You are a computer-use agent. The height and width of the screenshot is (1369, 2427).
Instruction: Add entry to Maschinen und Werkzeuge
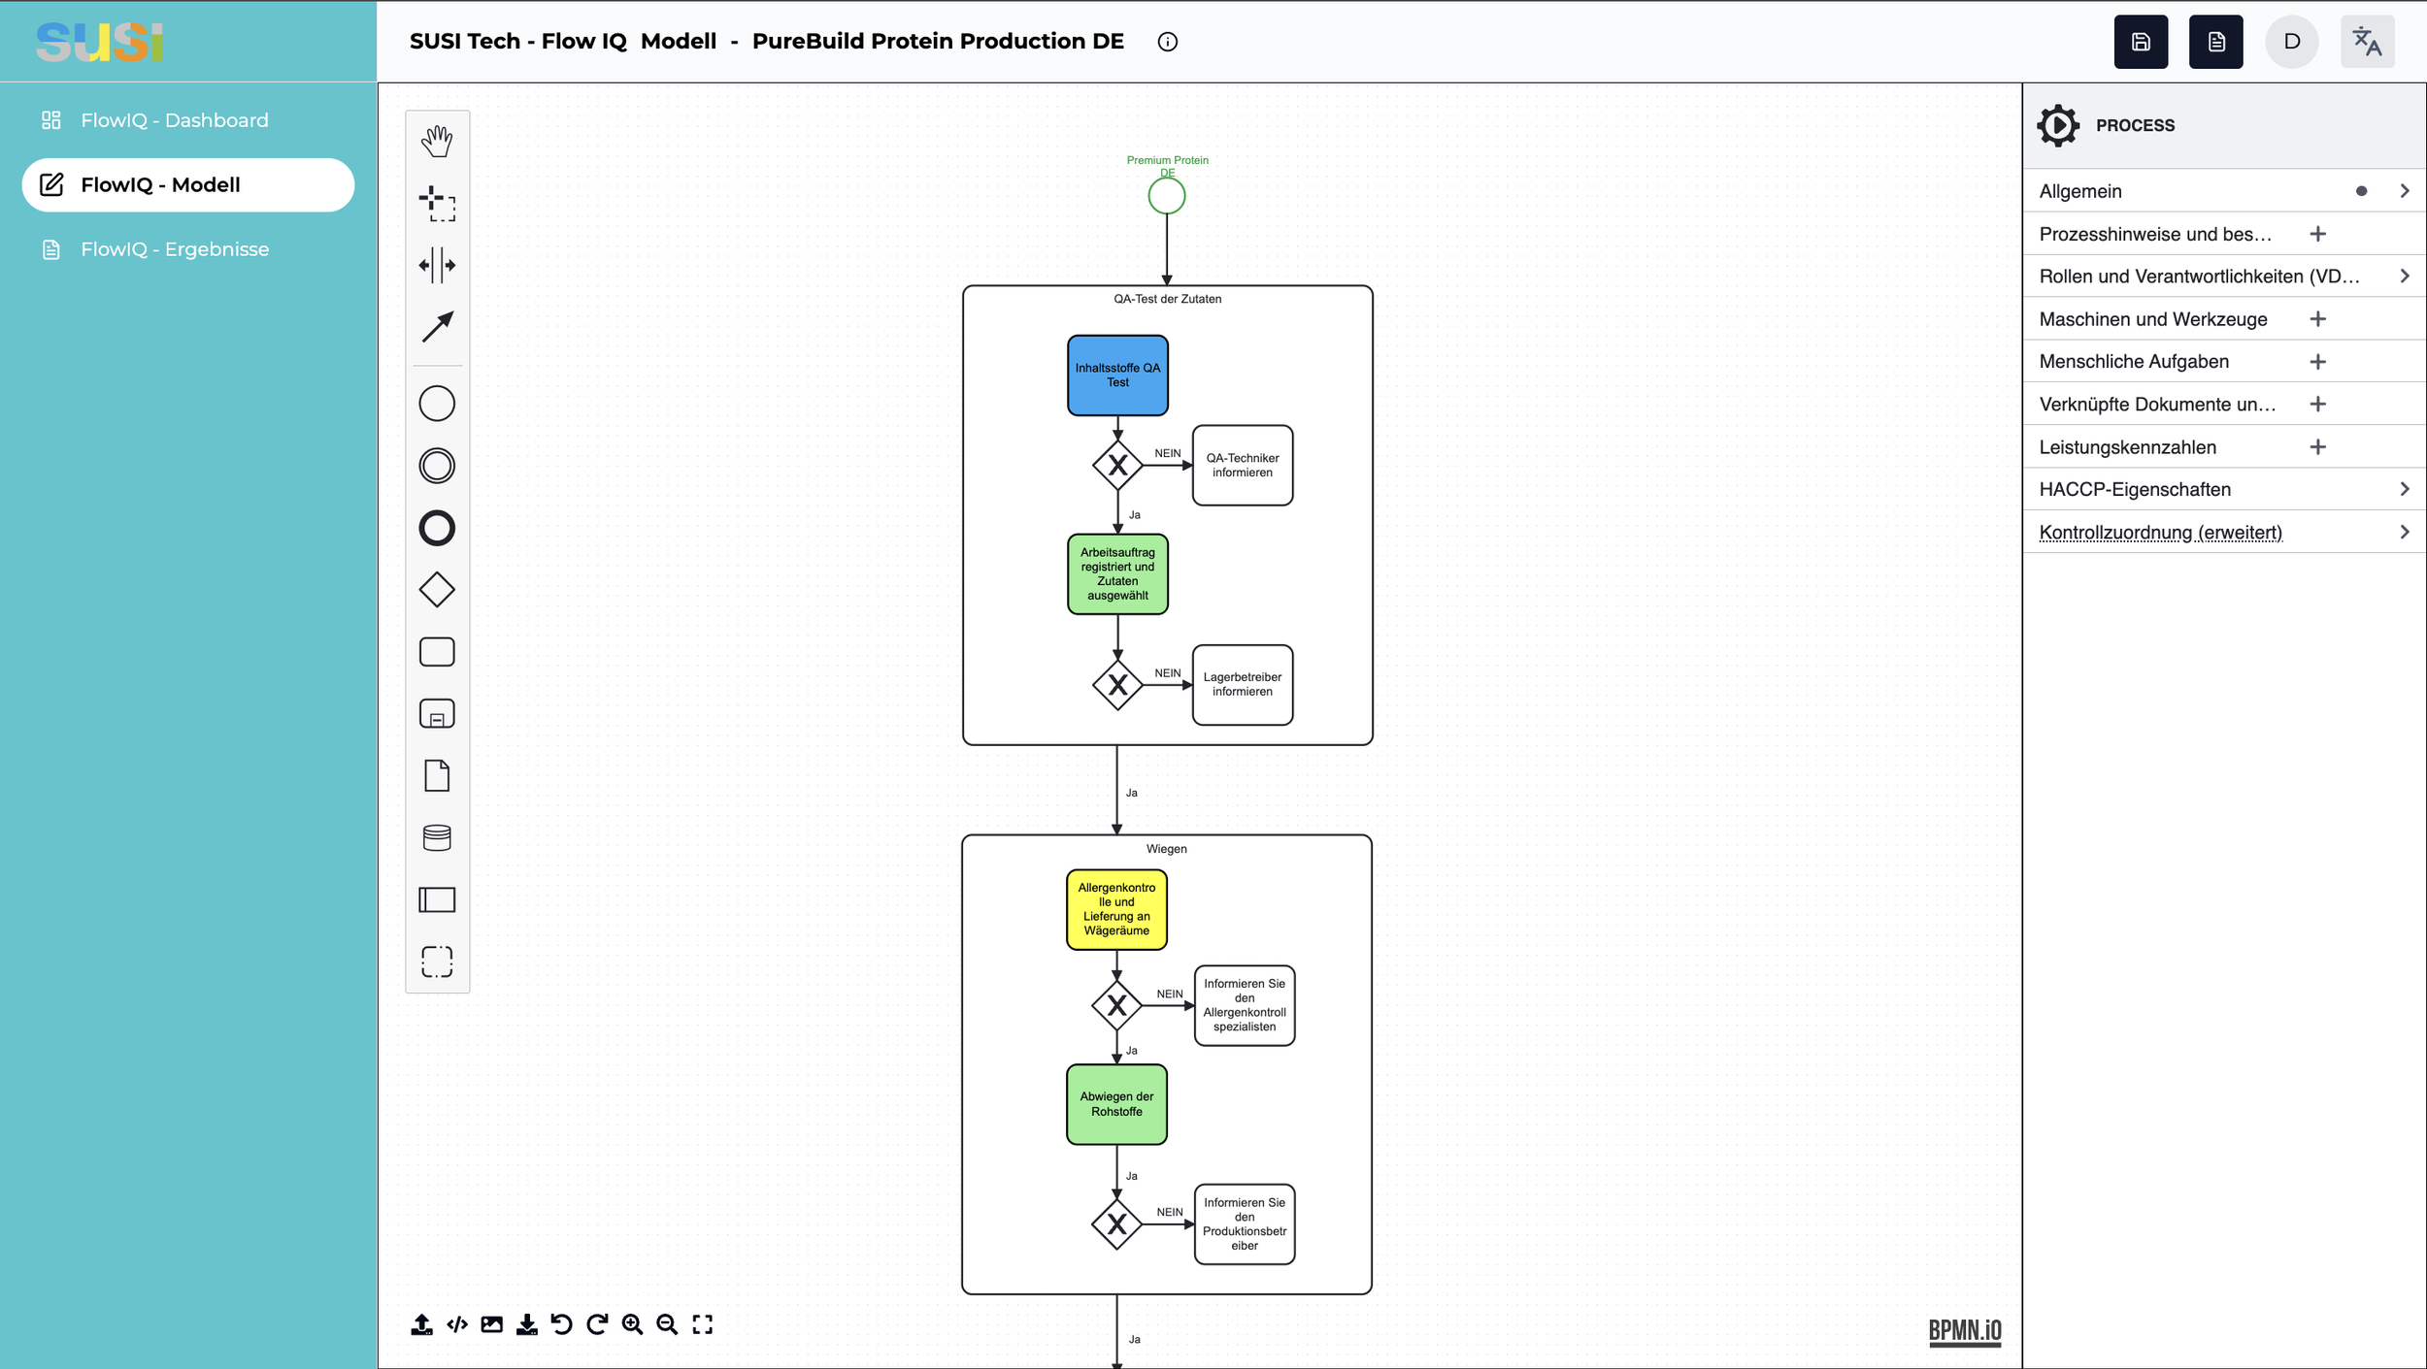coord(2318,319)
